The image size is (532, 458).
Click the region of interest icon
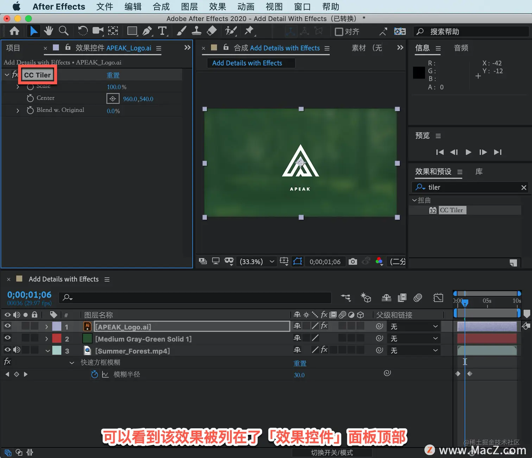[x=284, y=262]
